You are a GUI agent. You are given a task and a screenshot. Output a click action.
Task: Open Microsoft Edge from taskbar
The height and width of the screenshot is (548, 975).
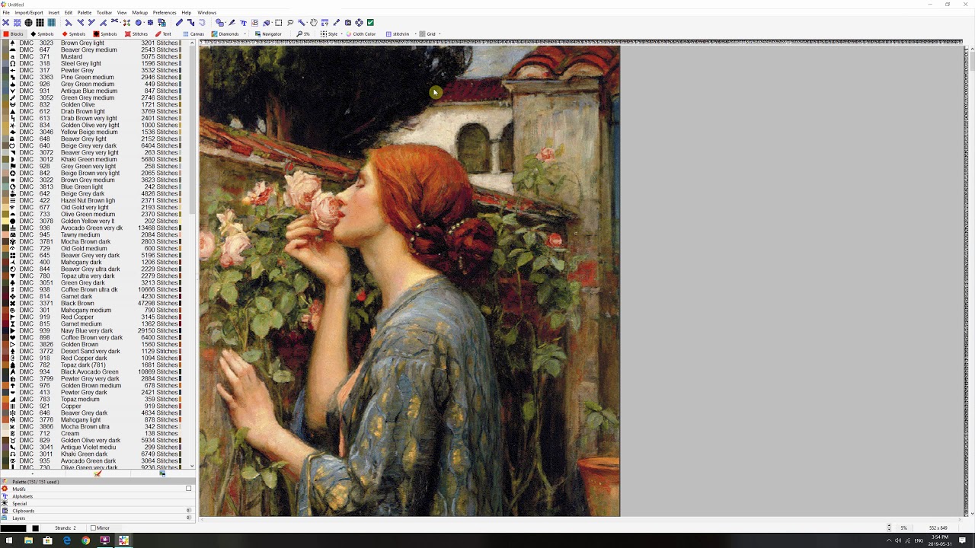click(x=66, y=540)
